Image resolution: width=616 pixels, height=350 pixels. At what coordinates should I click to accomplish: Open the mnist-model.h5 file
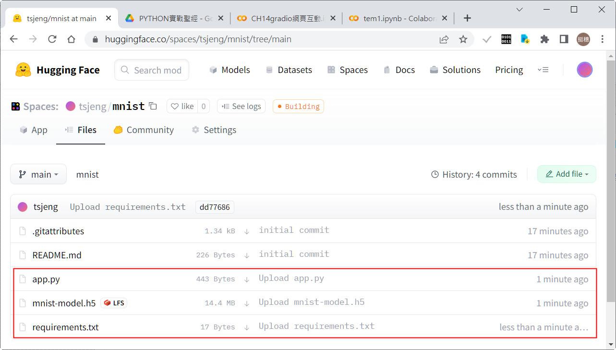point(64,303)
